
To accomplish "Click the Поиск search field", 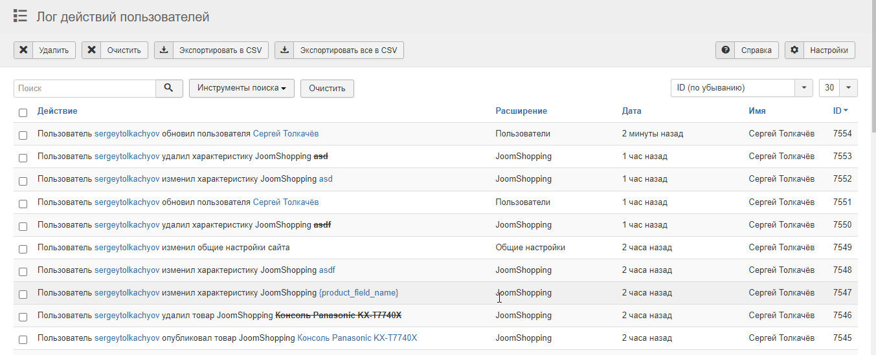I will 85,88.
